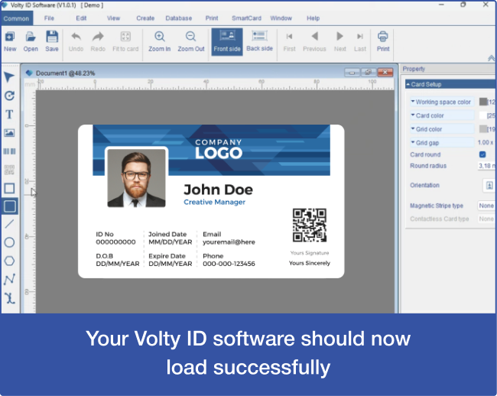Click the Orientation button
The height and width of the screenshot is (396, 497).
click(x=489, y=186)
